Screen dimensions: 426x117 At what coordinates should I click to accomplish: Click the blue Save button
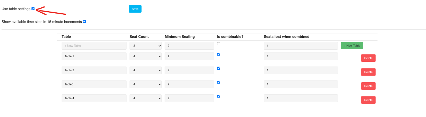[135, 9]
